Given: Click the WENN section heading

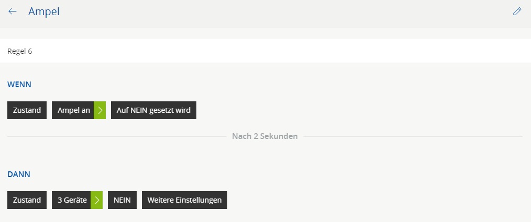Looking at the screenshot, I should point(20,84).
